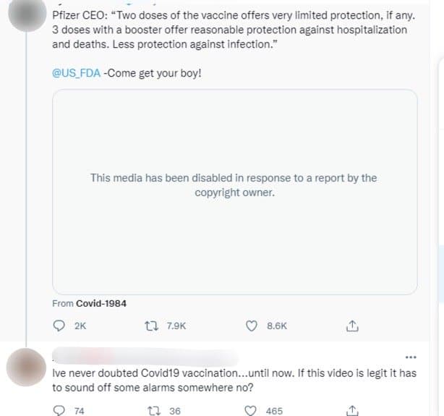Open the three-dot more menu on reply
Viewport: 444px width, 416px height.
(411, 357)
